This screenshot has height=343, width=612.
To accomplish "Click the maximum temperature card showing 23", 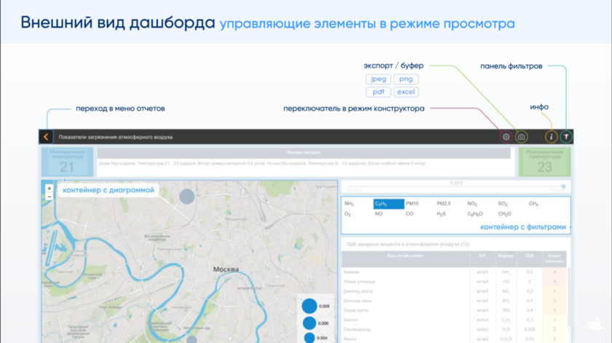I will tap(544, 162).
